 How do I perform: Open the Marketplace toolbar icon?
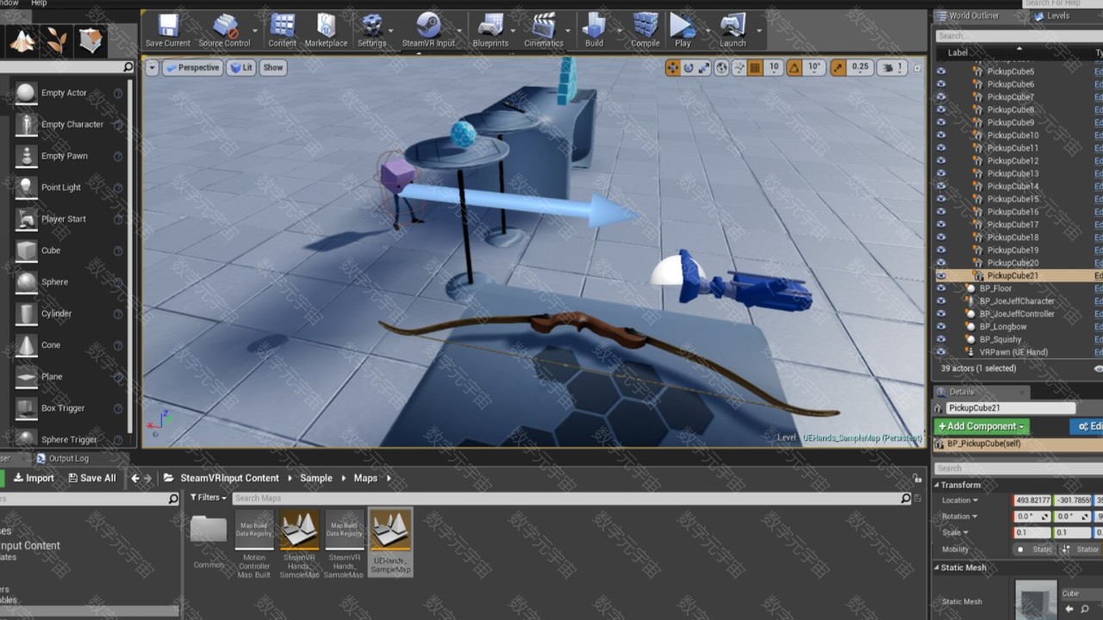pos(326,30)
